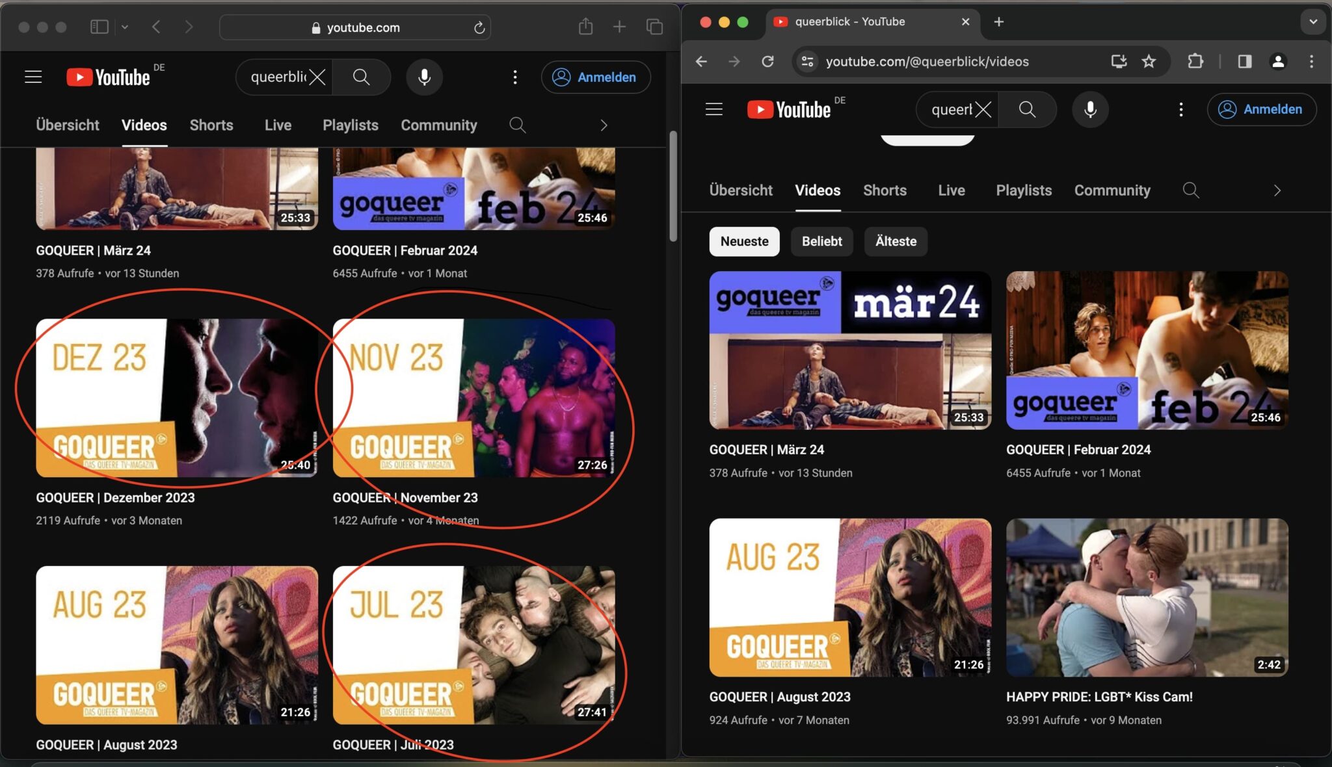The width and height of the screenshot is (1332, 767).
Task: Switch to Playlists tab in Chrome window
Action: coord(1023,190)
